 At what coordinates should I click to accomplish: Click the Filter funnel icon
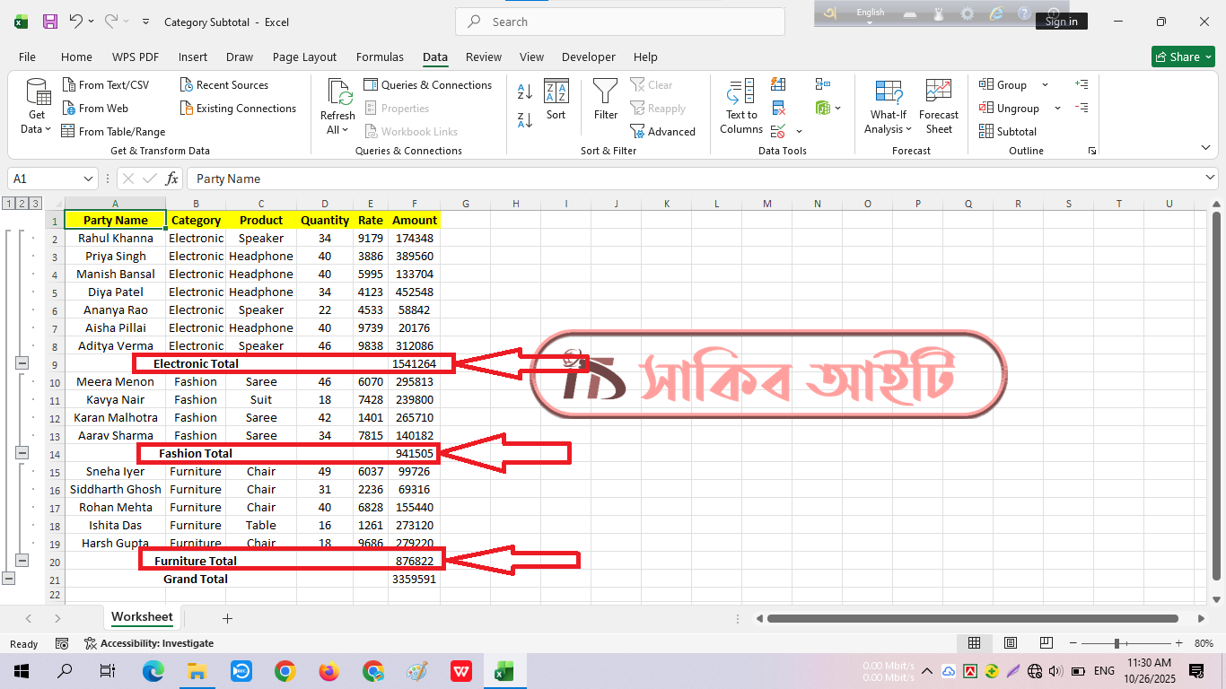click(x=606, y=92)
